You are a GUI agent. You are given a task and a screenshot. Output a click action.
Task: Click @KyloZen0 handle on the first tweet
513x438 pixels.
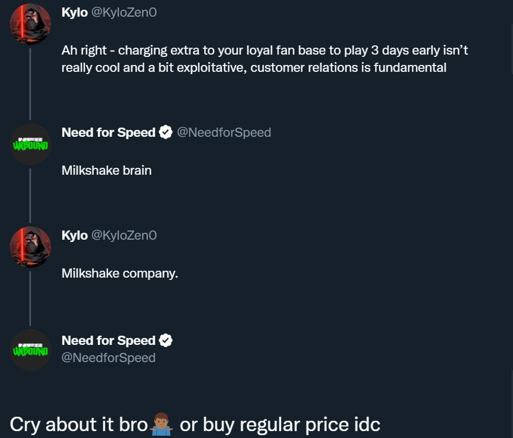(x=124, y=13)
